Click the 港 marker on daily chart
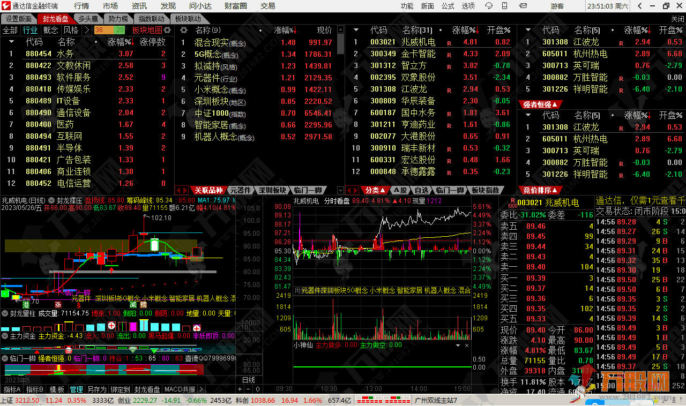Viewport: 686px width, 406px height. point(25,304)
